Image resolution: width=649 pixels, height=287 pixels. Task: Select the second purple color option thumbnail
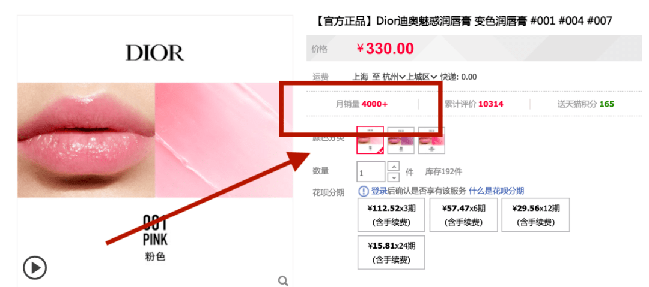[401, 140]
